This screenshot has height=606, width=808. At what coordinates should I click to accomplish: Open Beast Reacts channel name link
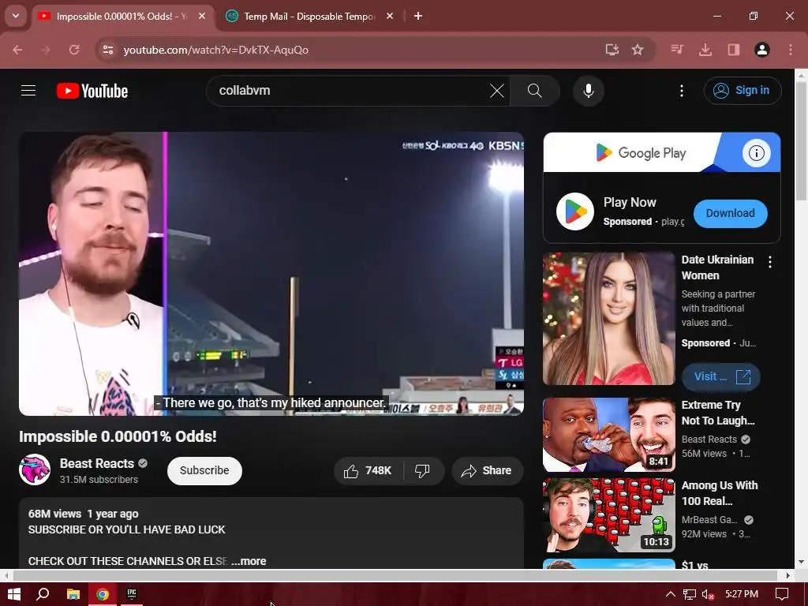(97, 463)
